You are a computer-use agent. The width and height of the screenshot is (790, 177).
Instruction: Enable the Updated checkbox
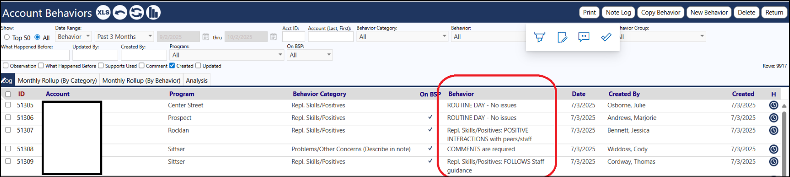[198, 66]
